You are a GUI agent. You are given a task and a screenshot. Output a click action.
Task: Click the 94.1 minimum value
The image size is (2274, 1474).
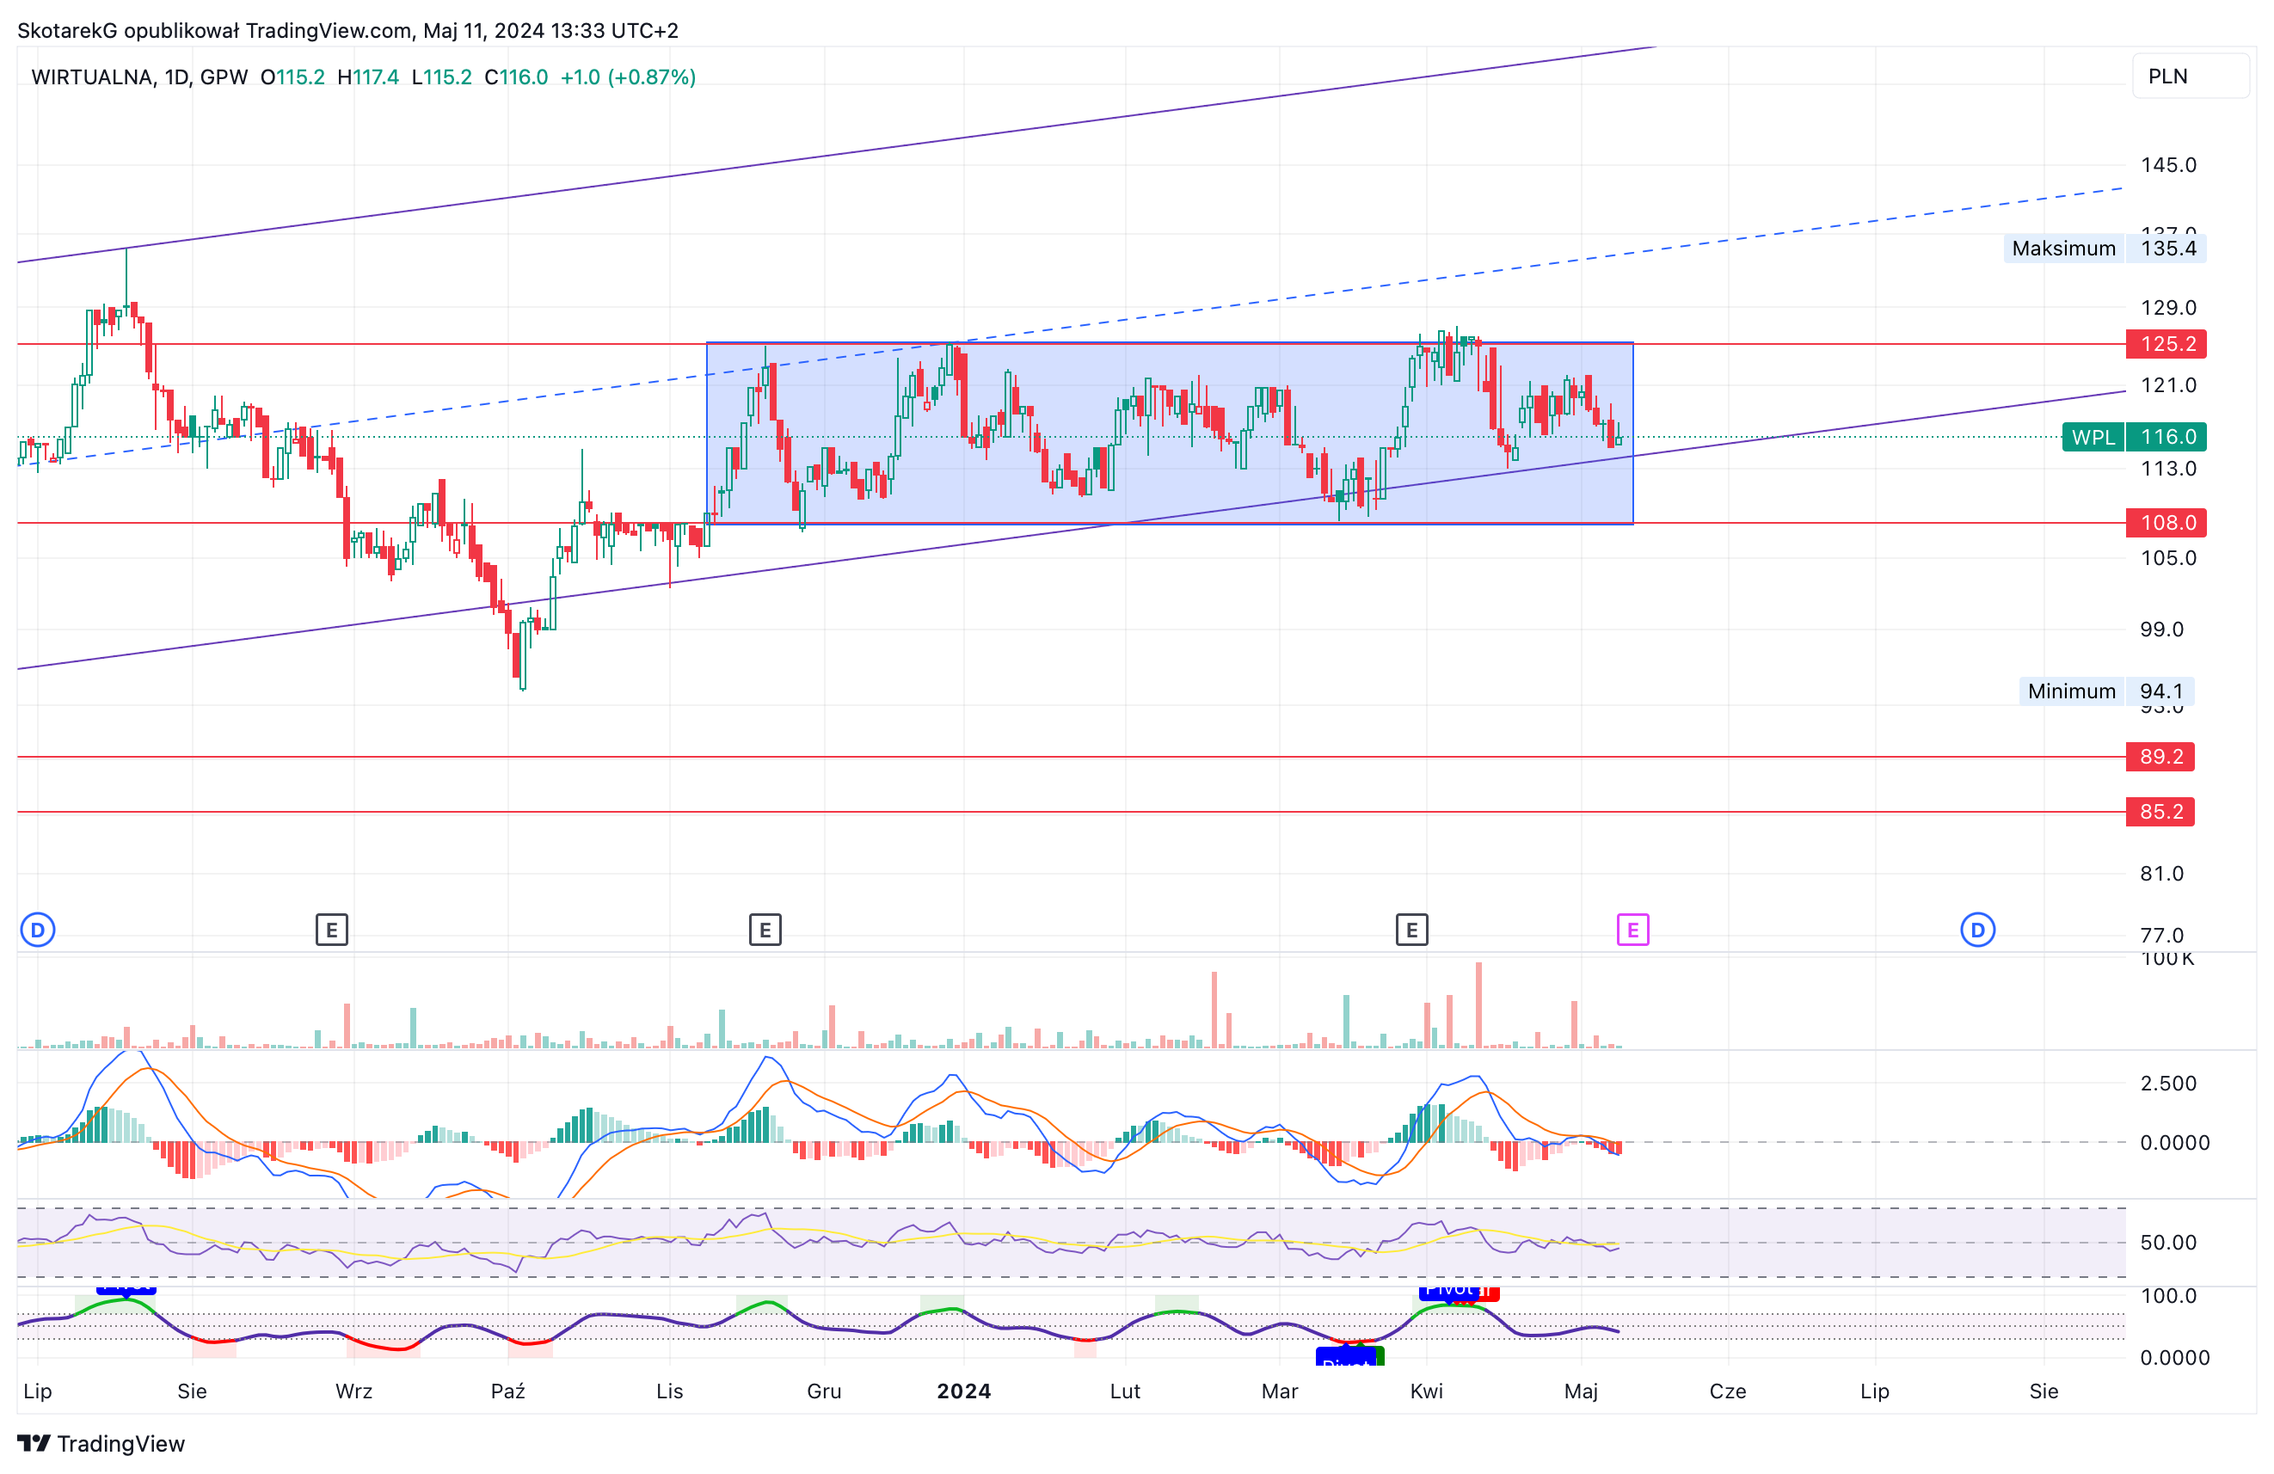(2160, 691)
